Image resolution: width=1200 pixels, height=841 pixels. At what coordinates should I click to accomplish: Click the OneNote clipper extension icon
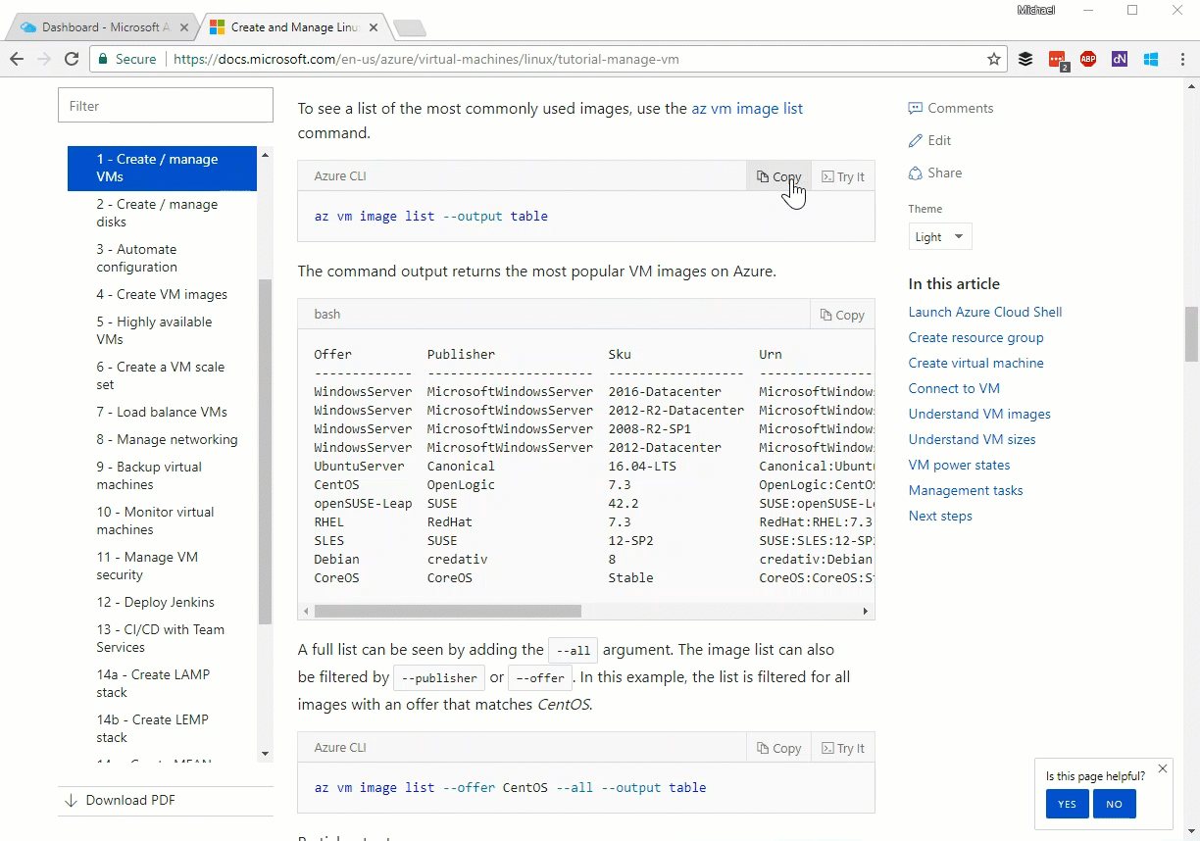click(x=1119, y=59)
